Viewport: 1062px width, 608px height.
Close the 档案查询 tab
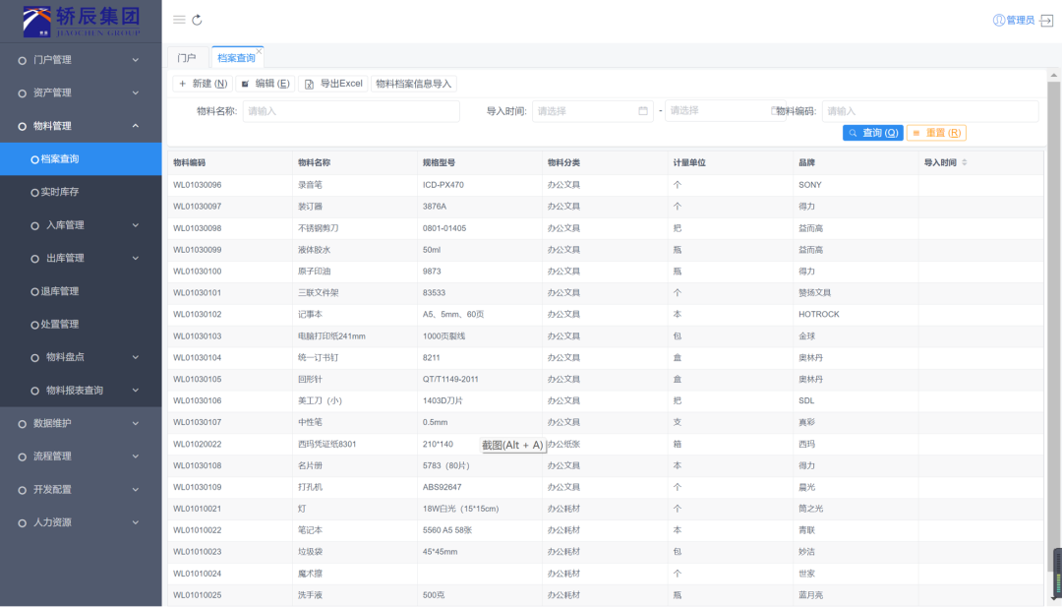point(259,50)
